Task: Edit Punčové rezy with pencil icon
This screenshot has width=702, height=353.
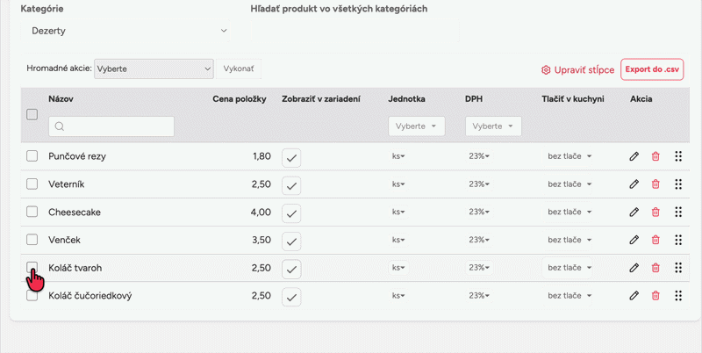Action: coord(634,156)
